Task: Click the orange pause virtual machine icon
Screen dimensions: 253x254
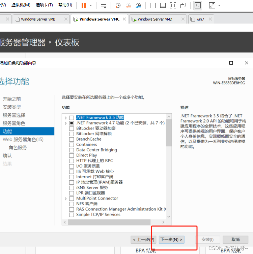Action: coord(83,5)
